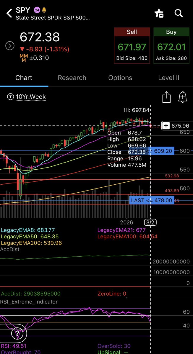Open the Options tab
193x354 pixels.
pos(120,78)
